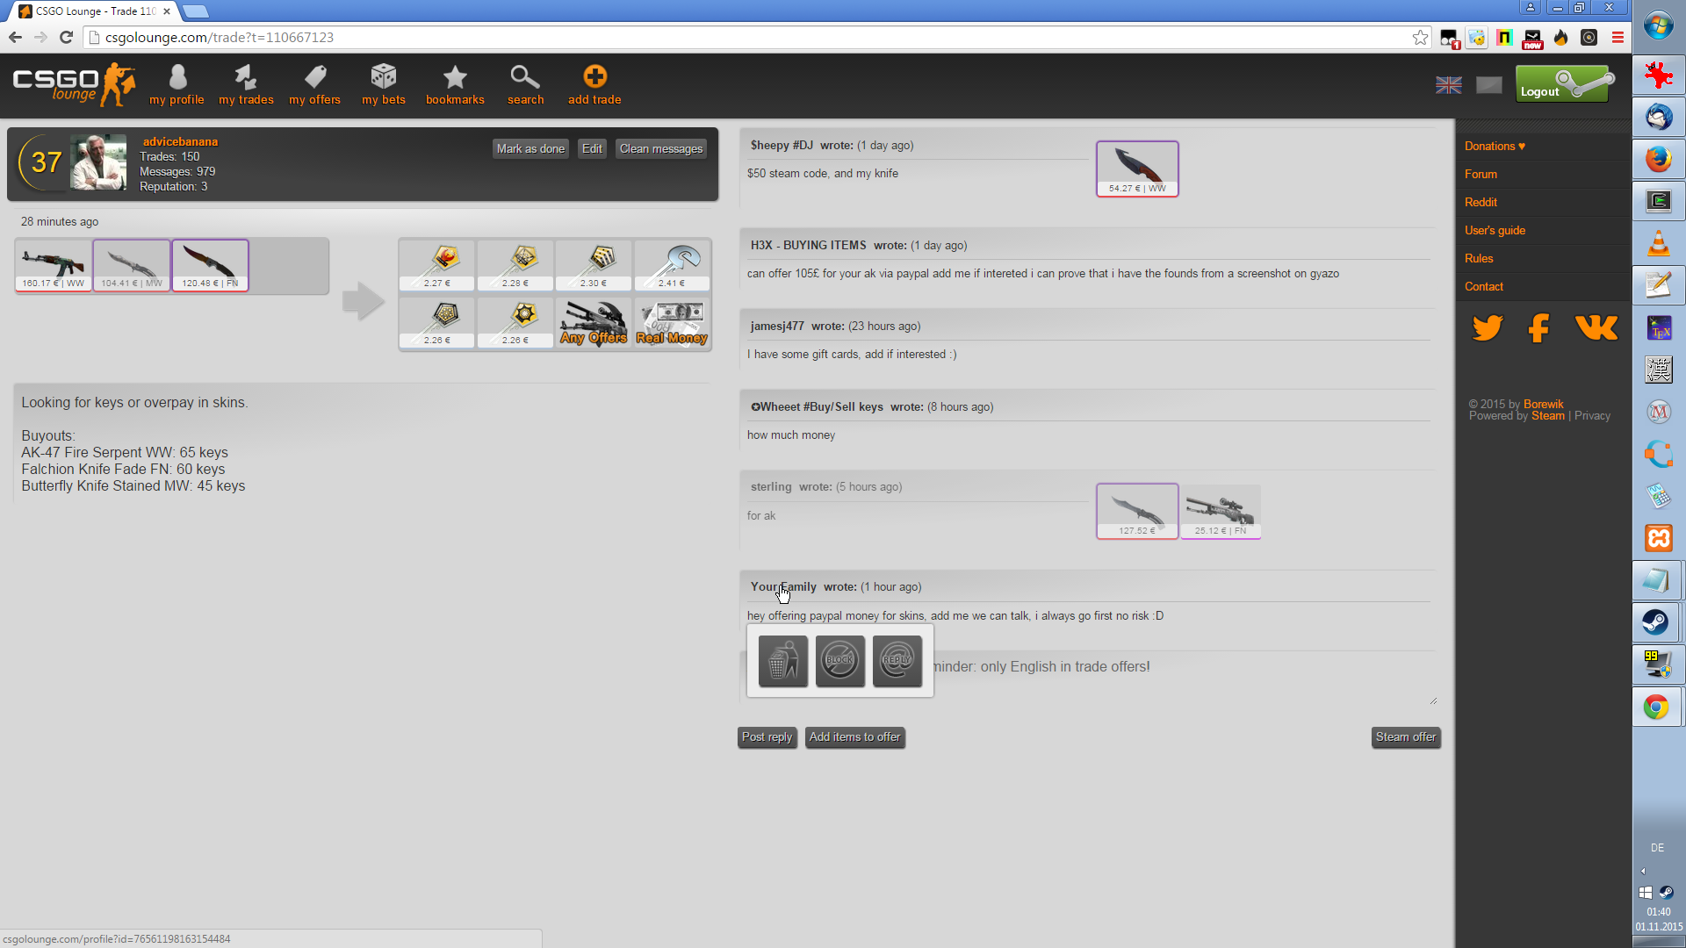Click the Reply popup icon
This screenshot has width=1686, height=948.
click(x=897, y=661)
